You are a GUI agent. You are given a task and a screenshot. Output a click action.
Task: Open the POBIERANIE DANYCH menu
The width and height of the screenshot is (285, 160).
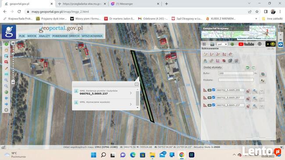click(66, 36)
